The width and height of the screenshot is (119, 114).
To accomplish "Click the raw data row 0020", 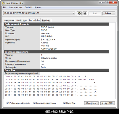I will pyautogui.click(x=51, y=83).
